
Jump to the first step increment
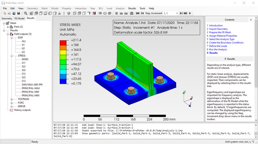(138, 13)
